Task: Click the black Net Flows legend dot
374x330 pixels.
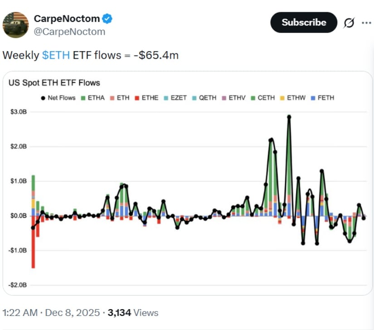Action: (x=43, y=97)
